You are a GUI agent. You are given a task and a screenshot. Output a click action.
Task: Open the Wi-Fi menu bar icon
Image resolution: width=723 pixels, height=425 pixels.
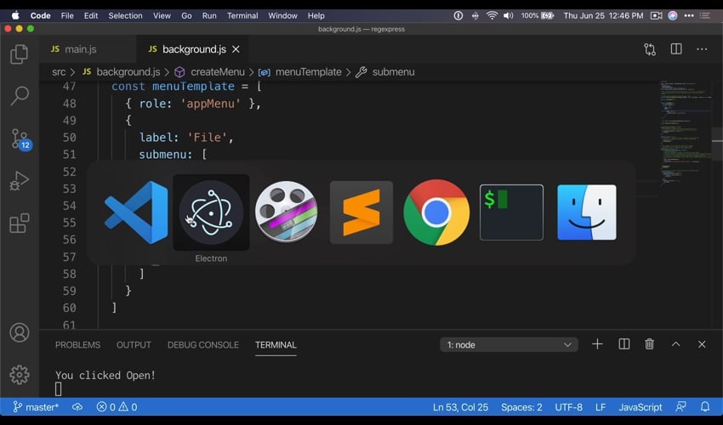(492, 15)
